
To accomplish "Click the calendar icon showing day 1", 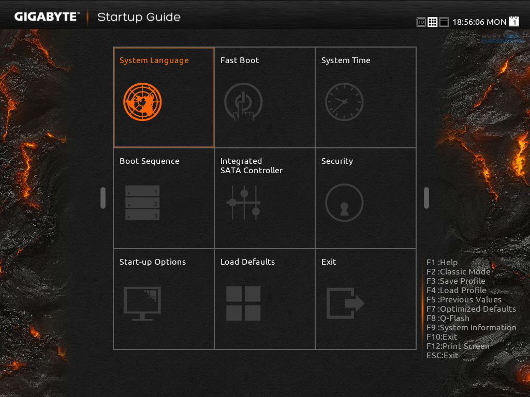I will 514,22.
